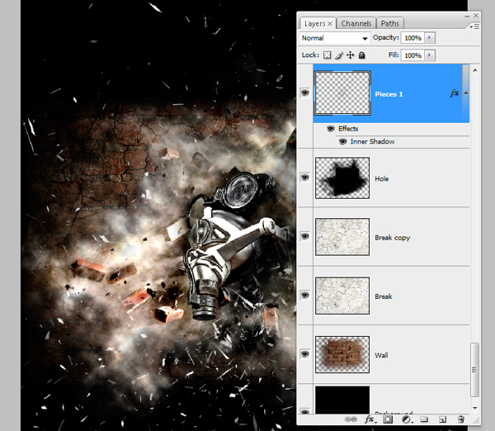495x431 pixels.
Task: Open the Fill slider arrow
Action: point(429,55)
